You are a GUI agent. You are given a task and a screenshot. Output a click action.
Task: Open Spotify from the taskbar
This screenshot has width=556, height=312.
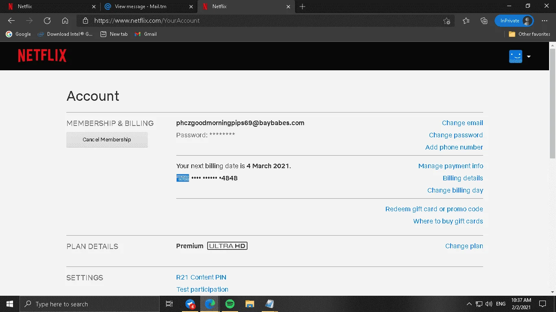click(230, 304)
